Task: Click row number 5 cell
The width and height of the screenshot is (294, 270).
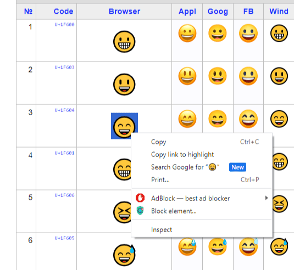Action: 26,211
